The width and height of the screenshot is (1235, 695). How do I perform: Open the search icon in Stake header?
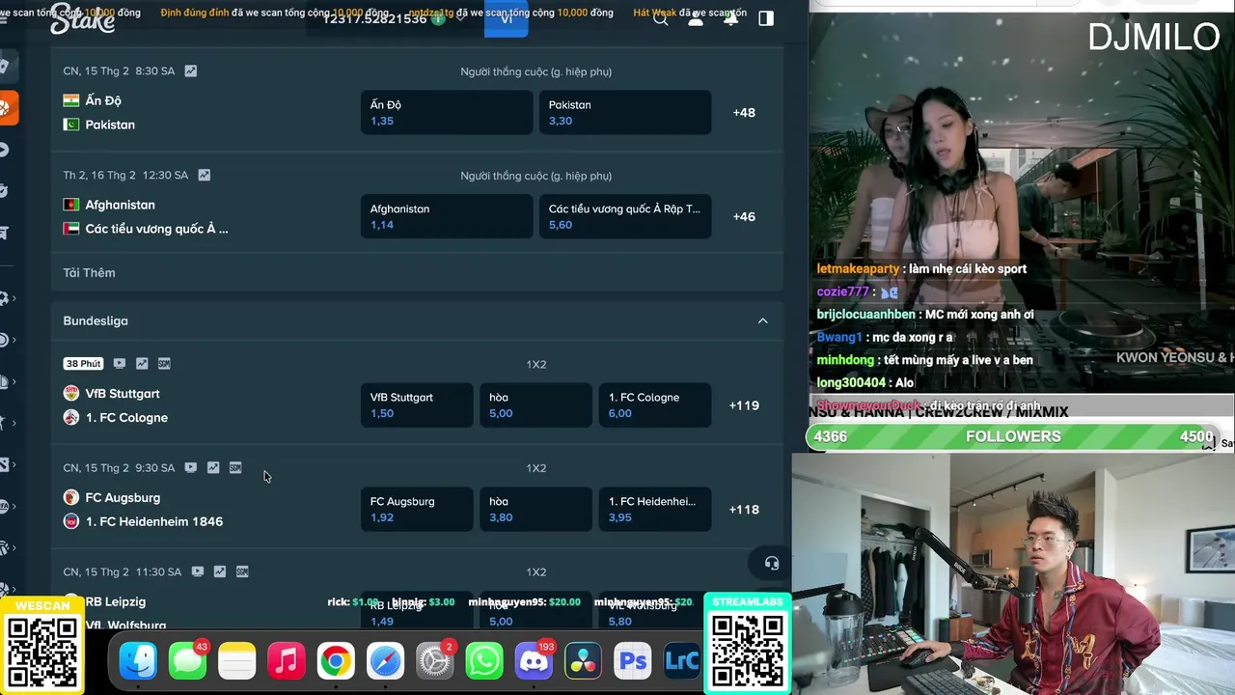(661, 18)
